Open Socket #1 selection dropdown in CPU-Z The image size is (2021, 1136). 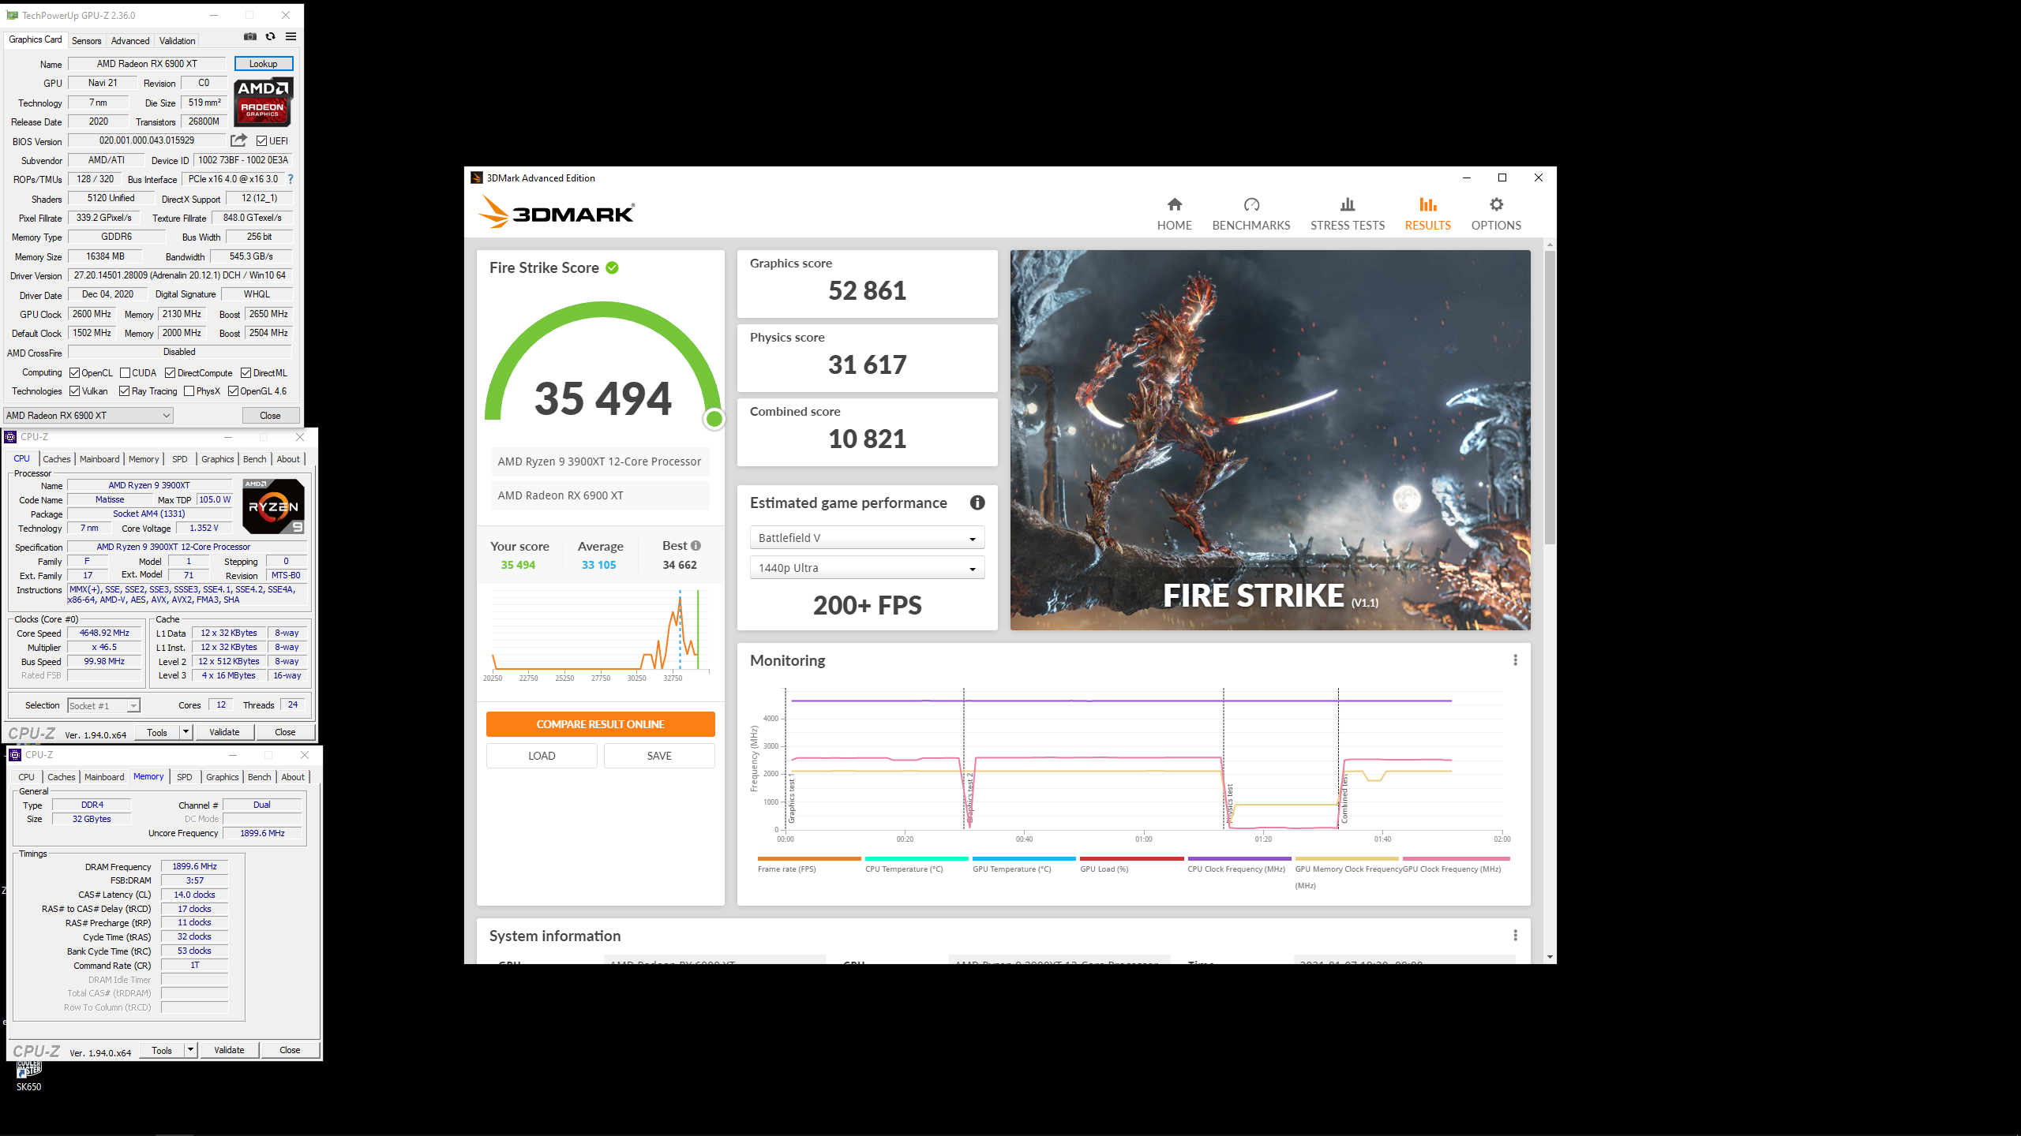point(103,706)
